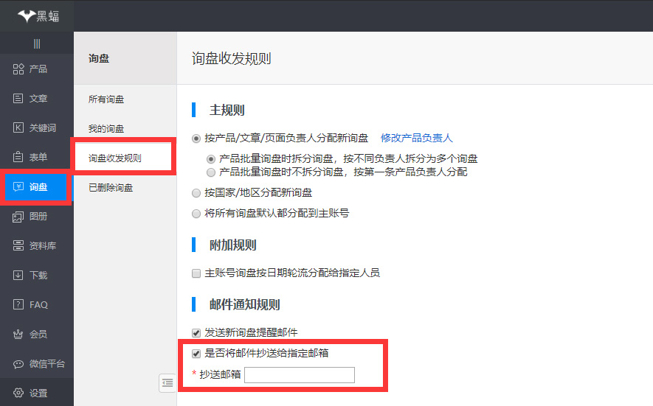The width and height of the screenshot is (653, 406).
Task: Select the Keywords (关键词) icon
Action: click(x=19, y=128)
